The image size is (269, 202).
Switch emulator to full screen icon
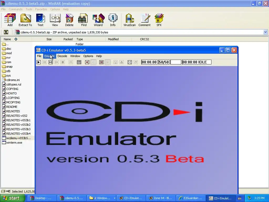pyautogui.click(x=130, y=62)
